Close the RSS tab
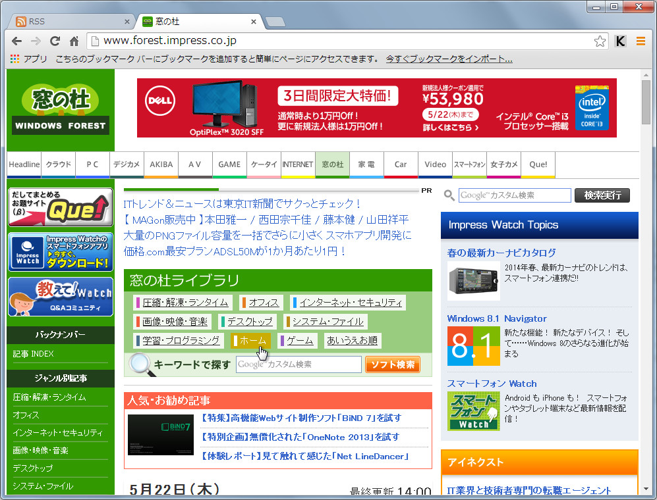 pyautogui.click(x=127, y=21)
